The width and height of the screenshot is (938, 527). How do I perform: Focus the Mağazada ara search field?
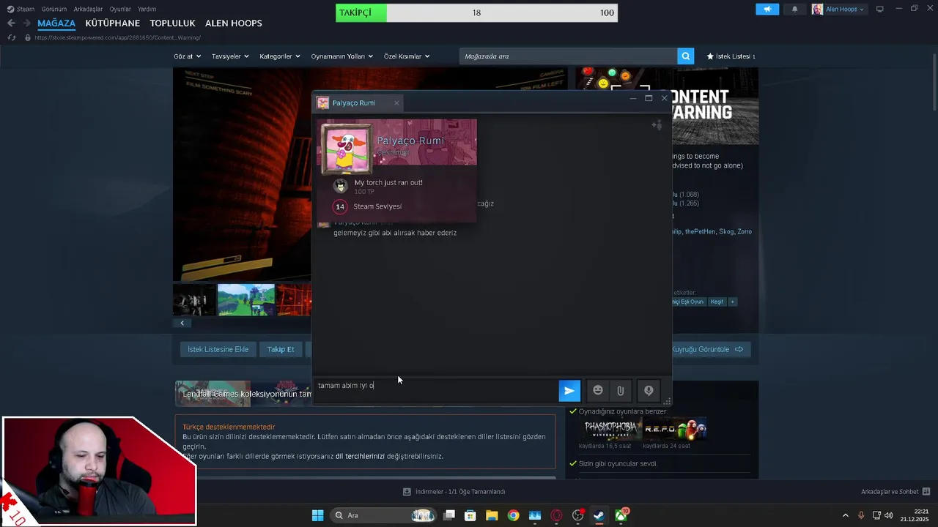point(569,56)
